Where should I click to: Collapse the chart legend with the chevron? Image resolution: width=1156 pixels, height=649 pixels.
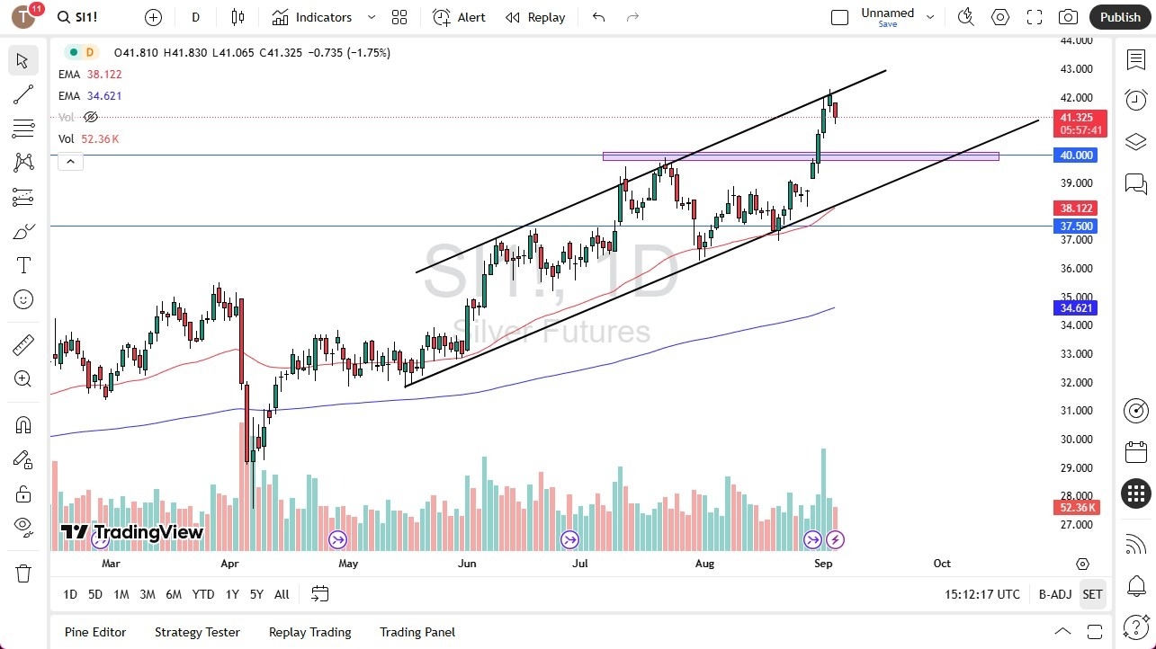tap(70, 161)
